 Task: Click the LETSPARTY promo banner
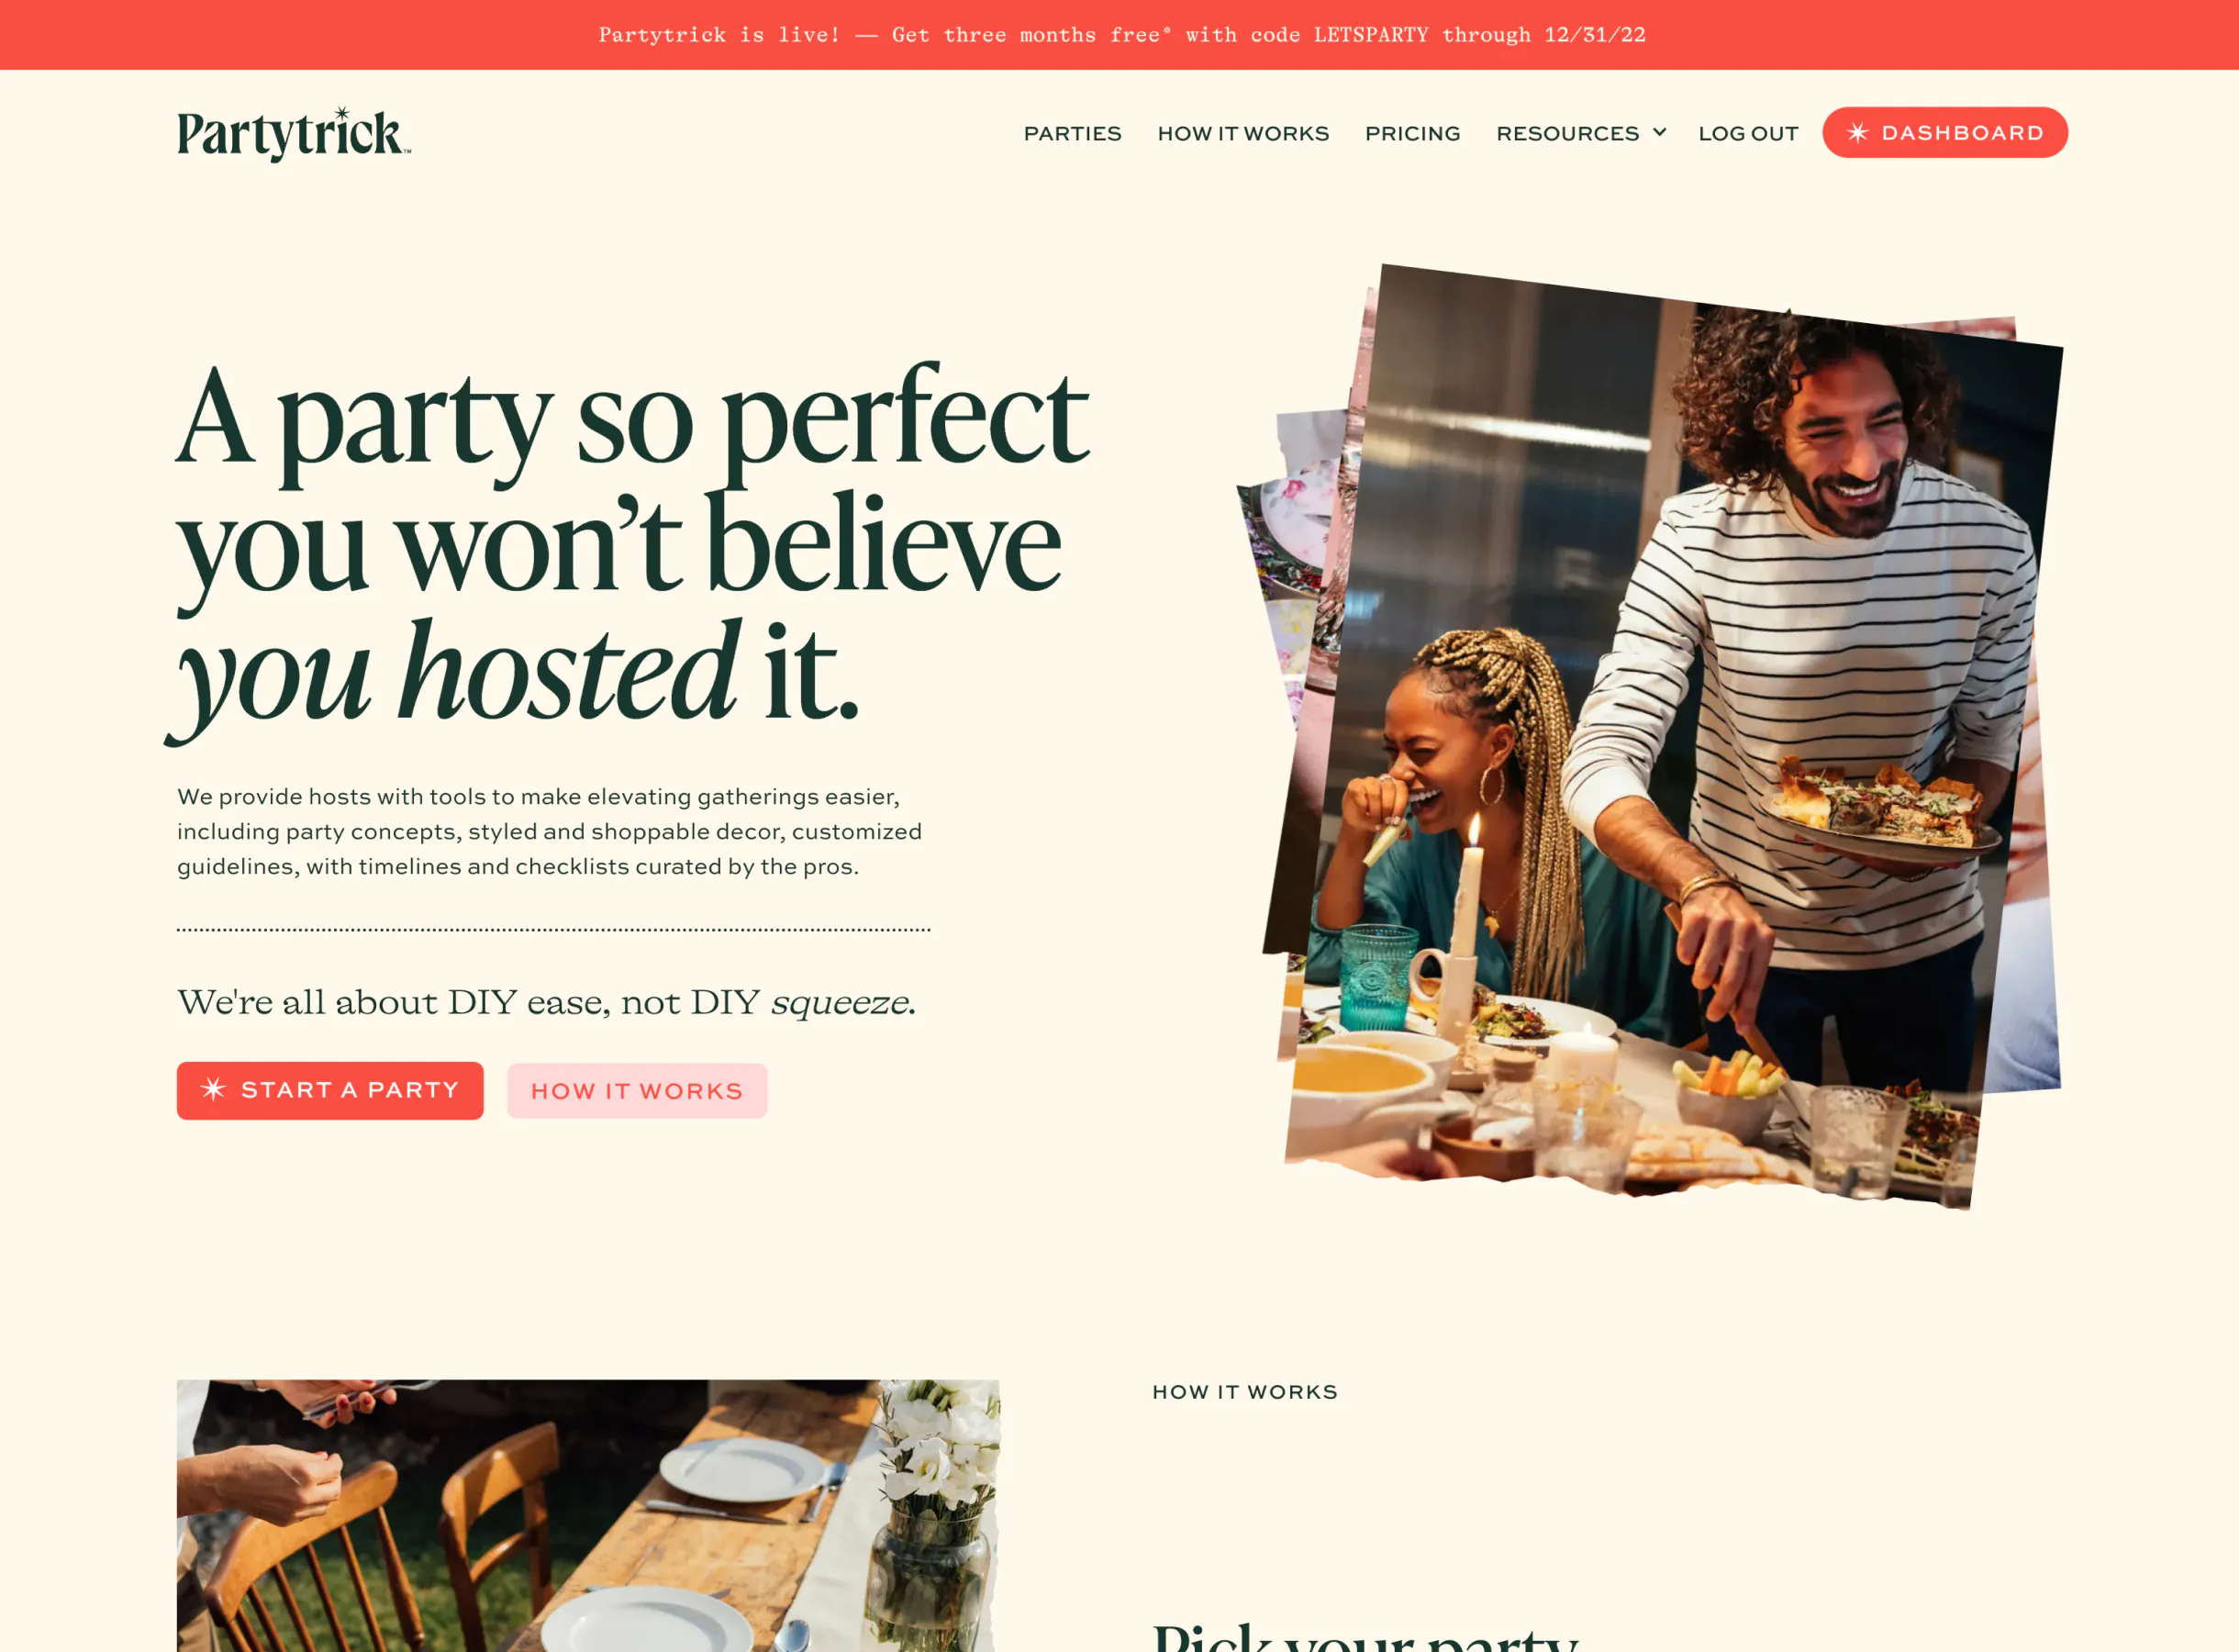point(1121,35)
